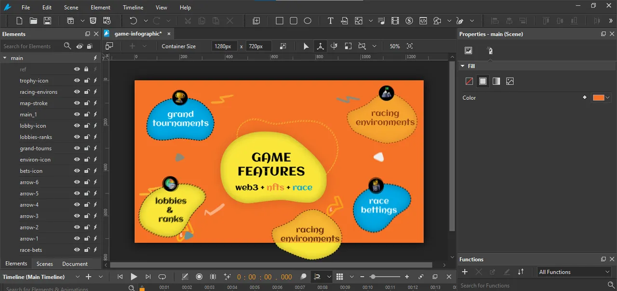Viewport: 617px width, 291px height.
Task: Add a new scene with the plus-box icon
Action: [x=256, y=21]
